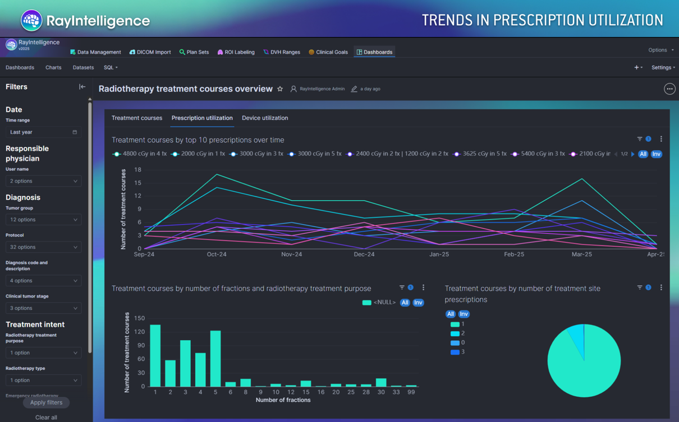Expand the Protocol 32 options dropdown
This screenshot has width=679, height=422.
(43, 247)
